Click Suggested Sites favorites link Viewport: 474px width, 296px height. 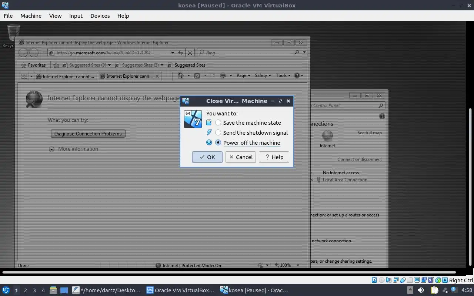pos(186,65)
